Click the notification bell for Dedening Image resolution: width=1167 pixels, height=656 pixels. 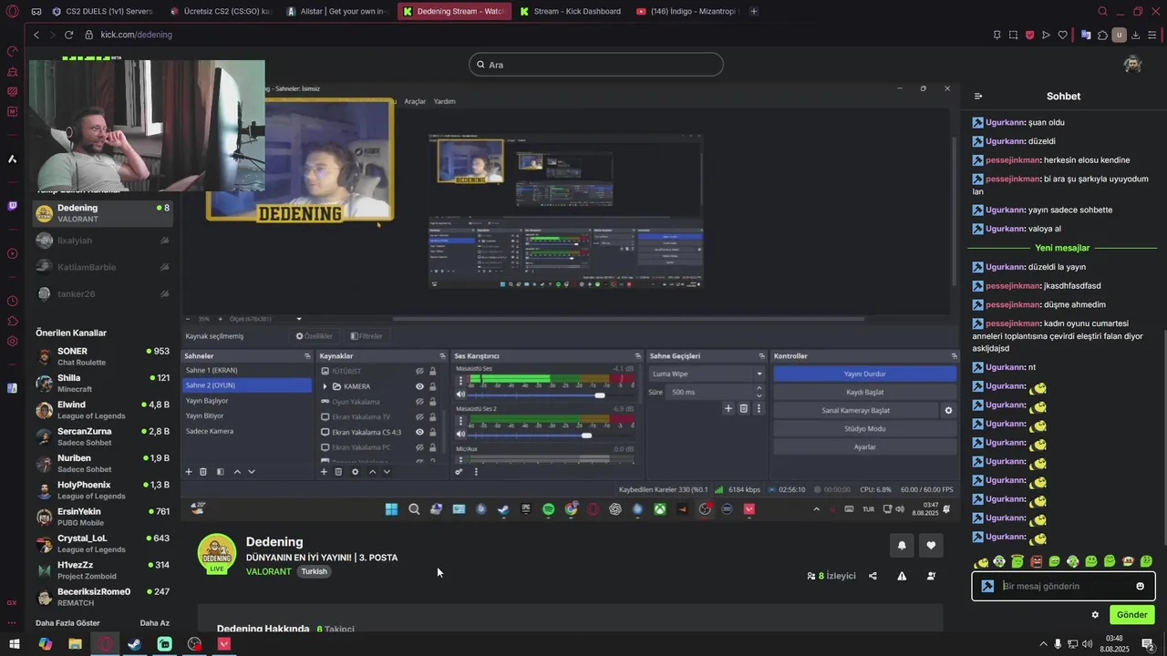click(902, 545)
